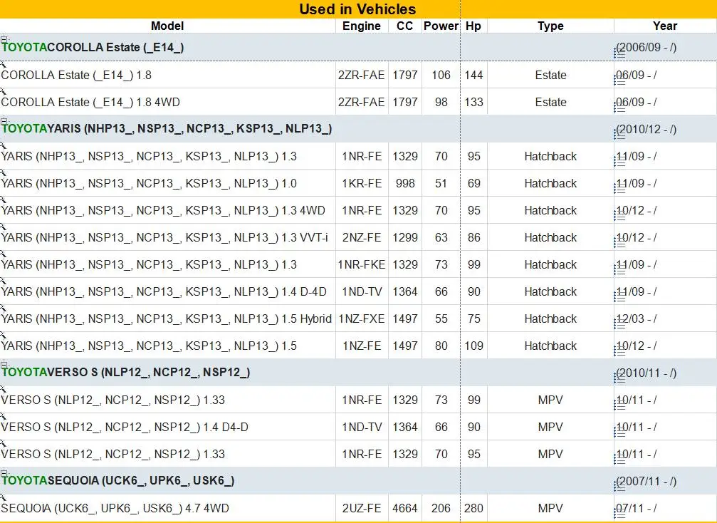The height and width of the screenshot is (523, 717).
Task: Click magnifier icon of VERSO S 1.4 D4-D row
Action: (x=3, y=416)
